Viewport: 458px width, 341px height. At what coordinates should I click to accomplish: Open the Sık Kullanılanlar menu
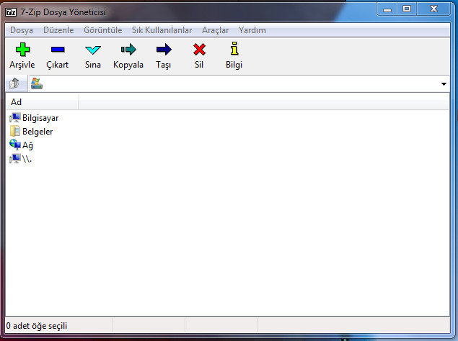[x=162, y=30]
